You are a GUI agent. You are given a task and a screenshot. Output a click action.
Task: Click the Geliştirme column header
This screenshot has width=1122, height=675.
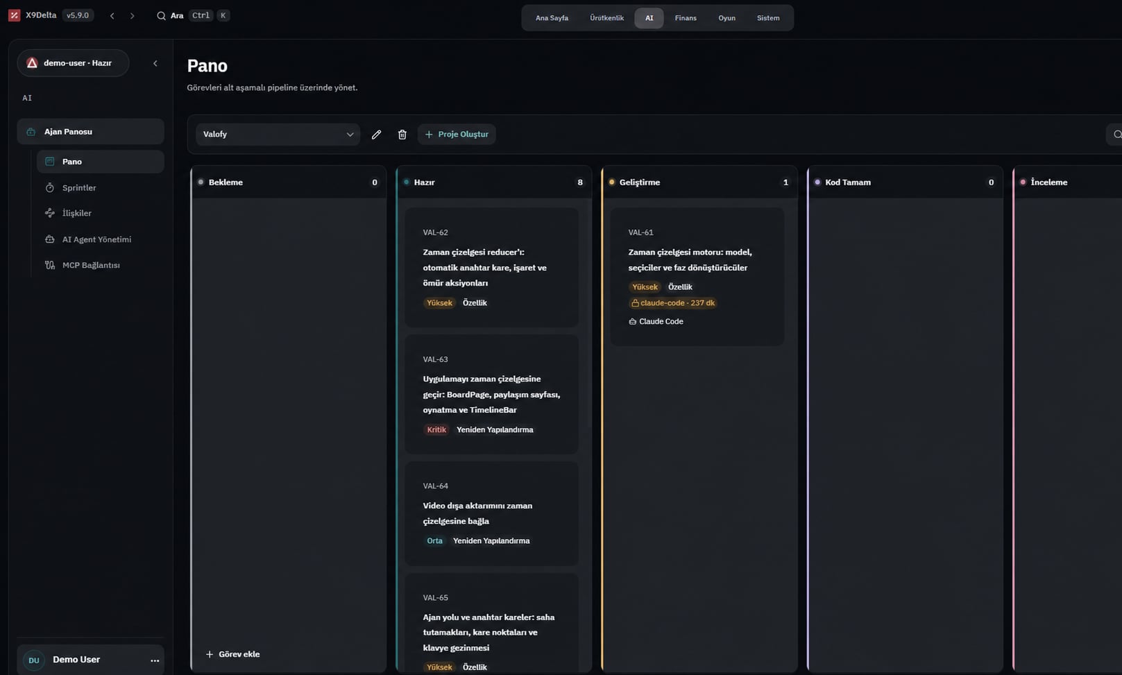pos(699,182)
